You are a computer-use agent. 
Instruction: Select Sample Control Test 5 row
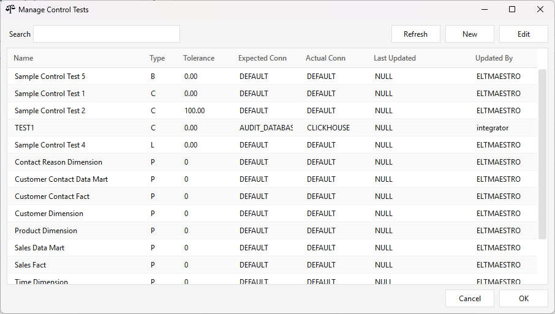tap(272, 77)
